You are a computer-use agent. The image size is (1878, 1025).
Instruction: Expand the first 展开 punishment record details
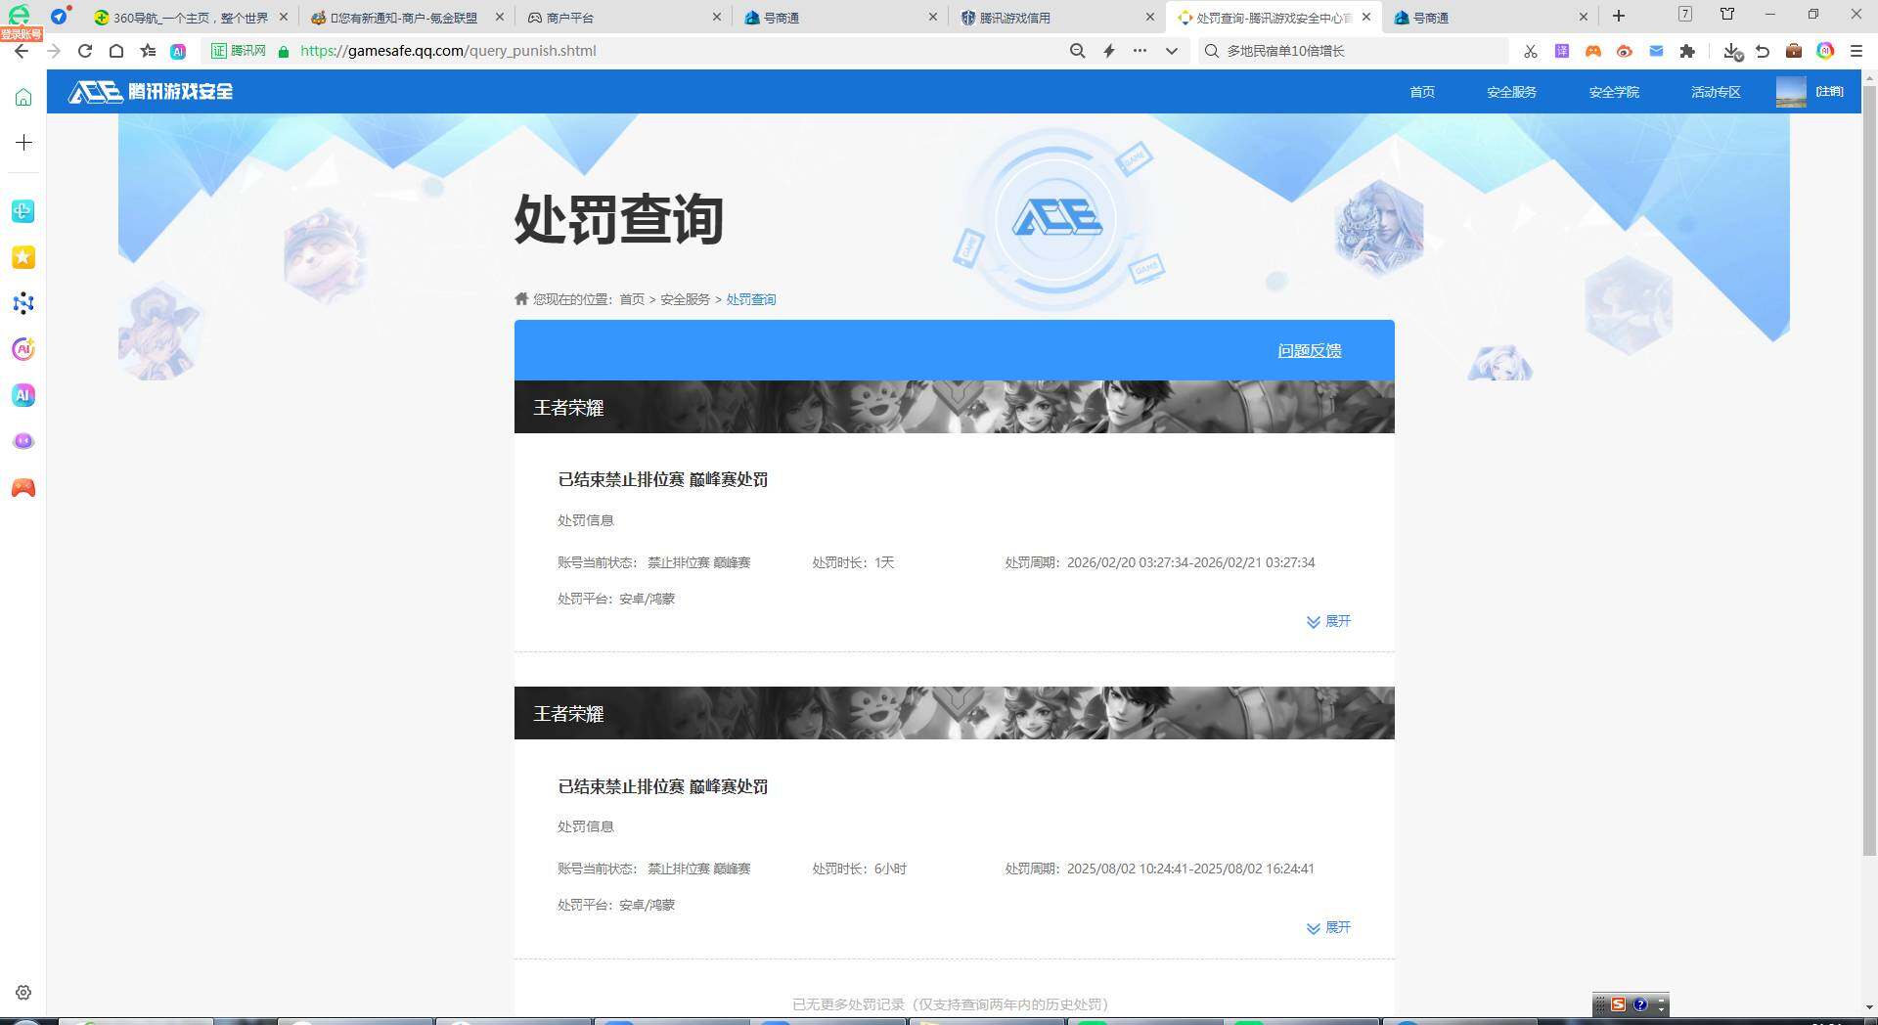pyautogui.click(x=1328, y=621)
